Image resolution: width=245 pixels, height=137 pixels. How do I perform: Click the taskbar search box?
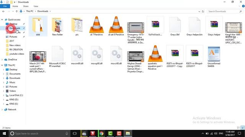(x=39, y=134)
